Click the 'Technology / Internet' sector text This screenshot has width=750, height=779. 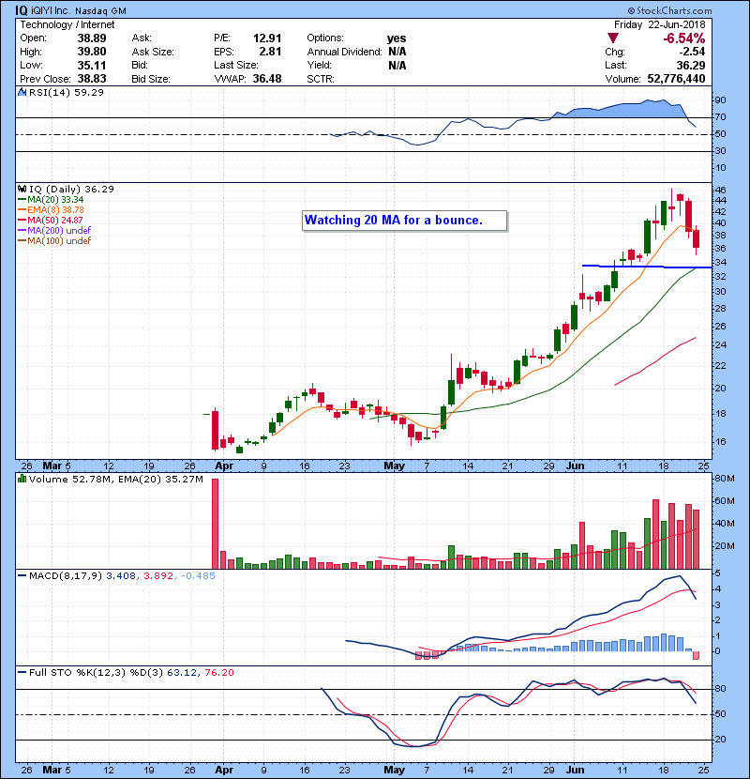coord(67,24)
